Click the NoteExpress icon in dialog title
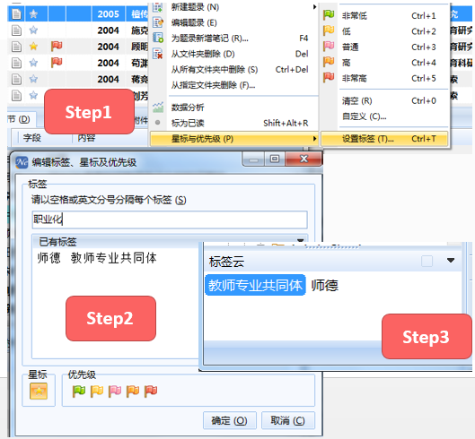This screenshot has height=439, width=475. (22, 162)
